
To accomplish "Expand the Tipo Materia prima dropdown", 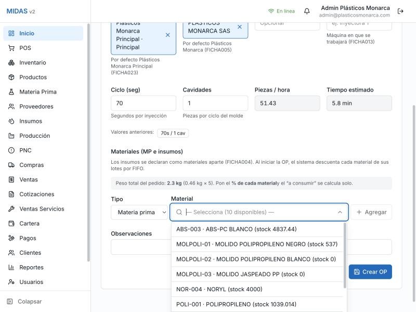I will pyautogui.click(x=139, y=212).
